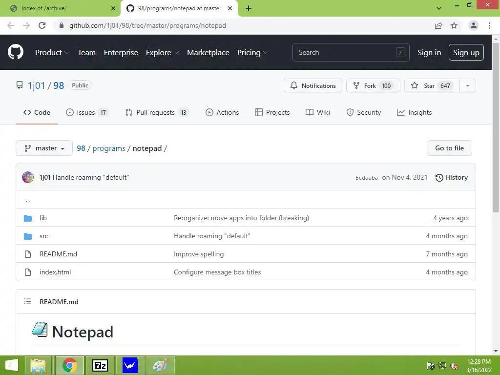Open File Explorer from the taskbar
This screenshot has height=375, width=500.
click(38, 365)
